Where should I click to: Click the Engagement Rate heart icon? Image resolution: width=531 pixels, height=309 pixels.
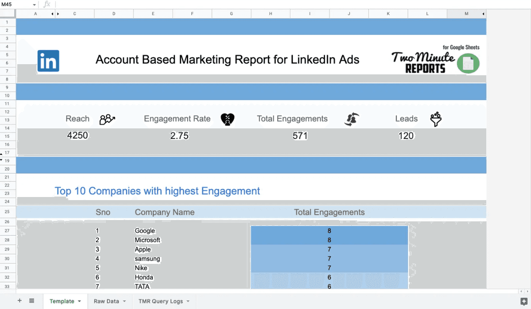[227, 119]
